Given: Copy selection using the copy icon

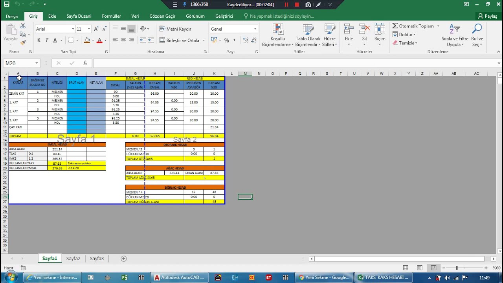Looking at the screenshot, I should click(x=23, y=34).
